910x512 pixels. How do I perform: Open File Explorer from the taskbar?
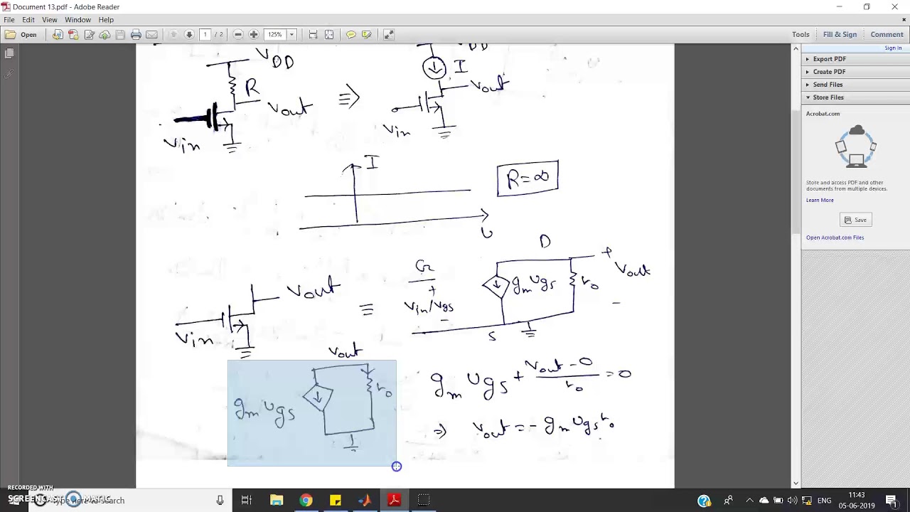coord(277,501)
